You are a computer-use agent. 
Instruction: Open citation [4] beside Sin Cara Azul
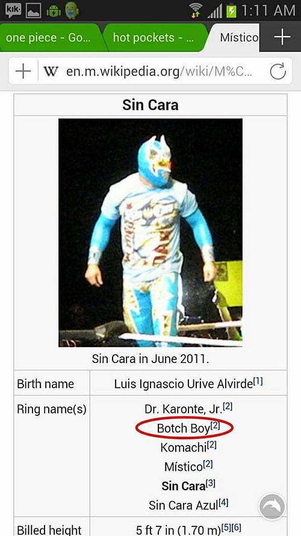coord(223,502)
